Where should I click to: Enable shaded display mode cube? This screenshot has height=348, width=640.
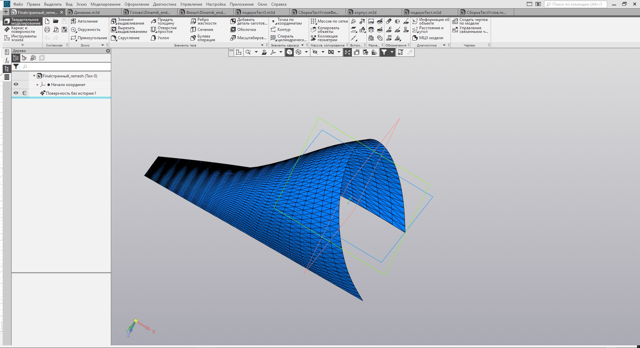[x=289, y=52]
